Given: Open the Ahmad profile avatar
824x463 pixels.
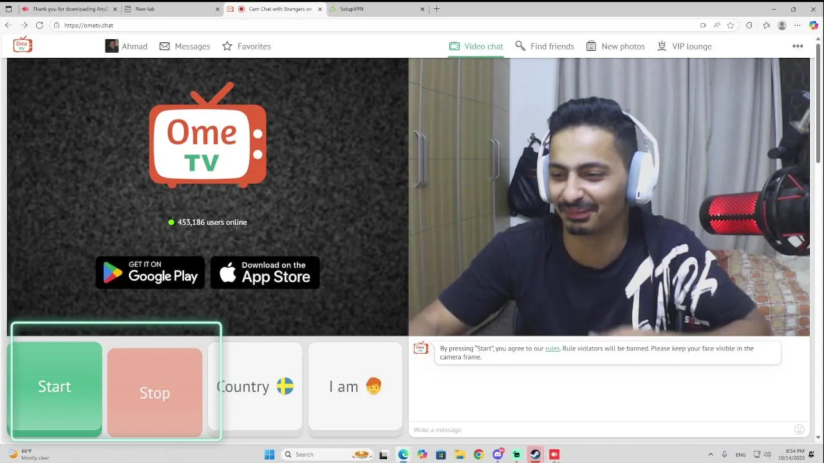Looking at the screenshot, I should pos(111,46).
